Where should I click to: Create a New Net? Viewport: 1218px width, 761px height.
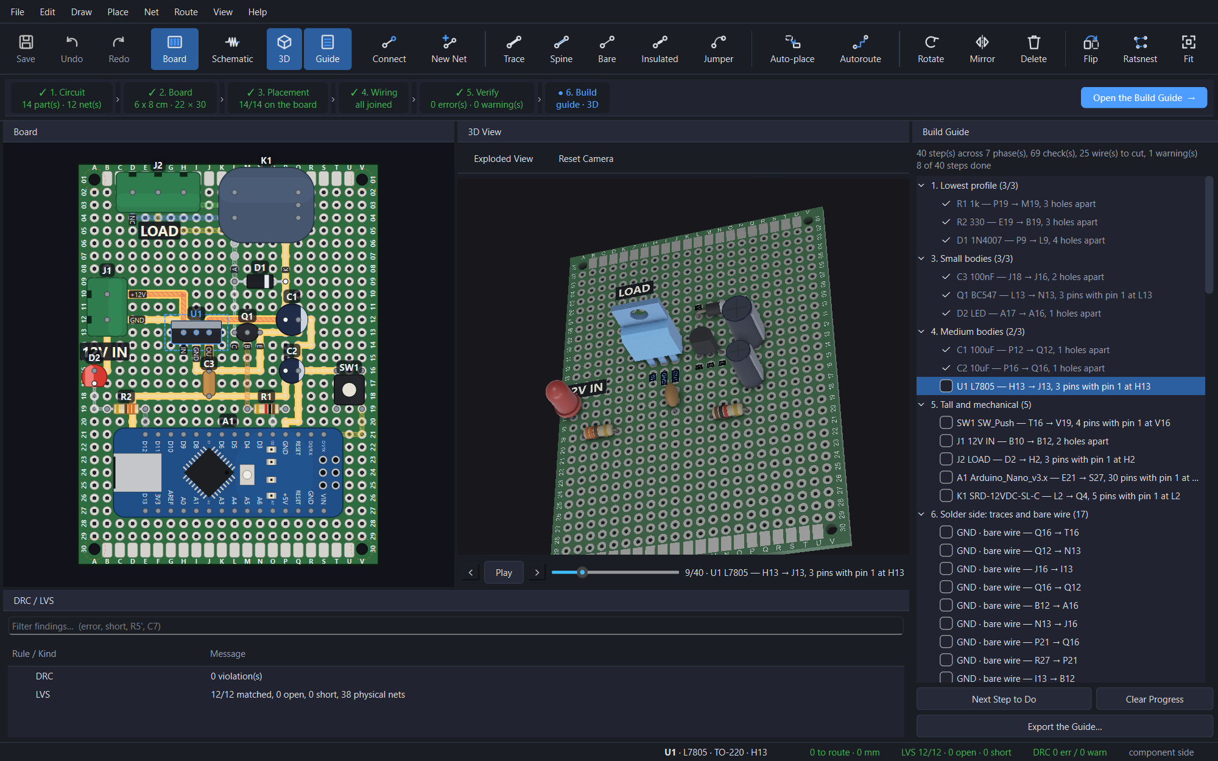point(449,49)
